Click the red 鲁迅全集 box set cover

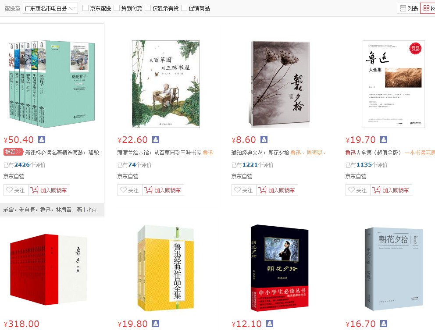(x=49, y=270)
